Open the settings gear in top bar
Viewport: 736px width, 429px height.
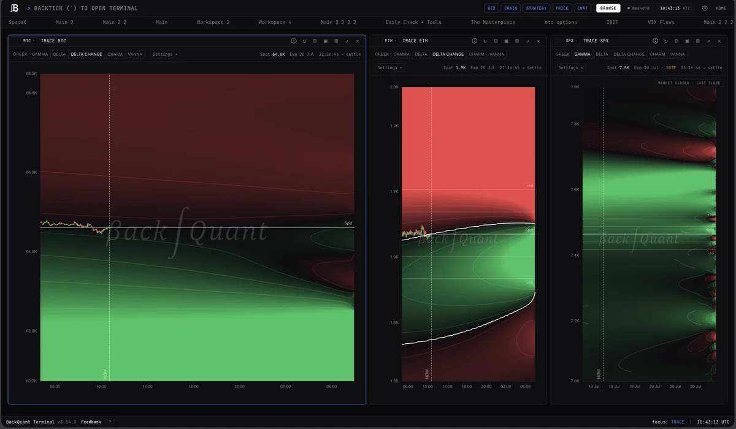(705, 8)
